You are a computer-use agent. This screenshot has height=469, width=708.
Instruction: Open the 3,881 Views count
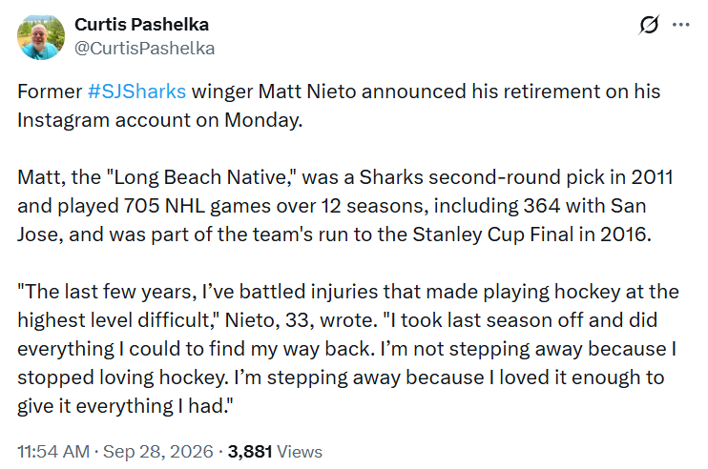pos(275,452)
